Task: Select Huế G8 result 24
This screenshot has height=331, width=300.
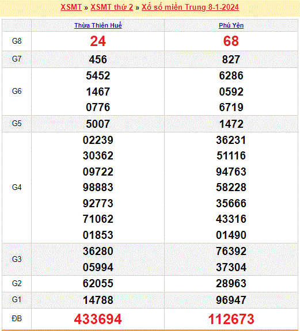Action: (98, 41)
